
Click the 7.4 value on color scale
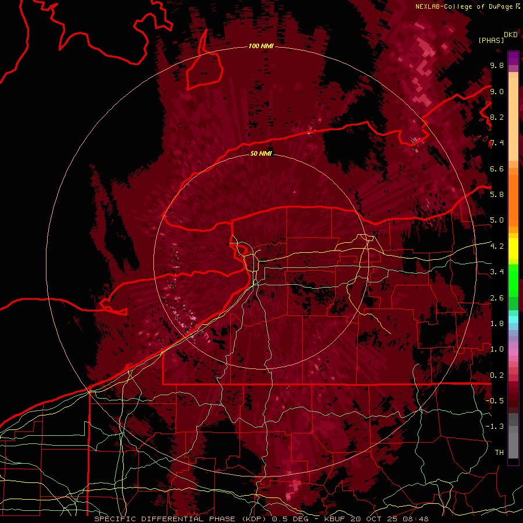pos(497,143)
